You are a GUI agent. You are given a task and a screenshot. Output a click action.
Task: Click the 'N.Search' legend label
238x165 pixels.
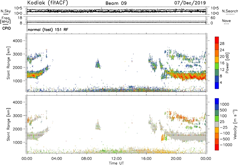[230, 11]
